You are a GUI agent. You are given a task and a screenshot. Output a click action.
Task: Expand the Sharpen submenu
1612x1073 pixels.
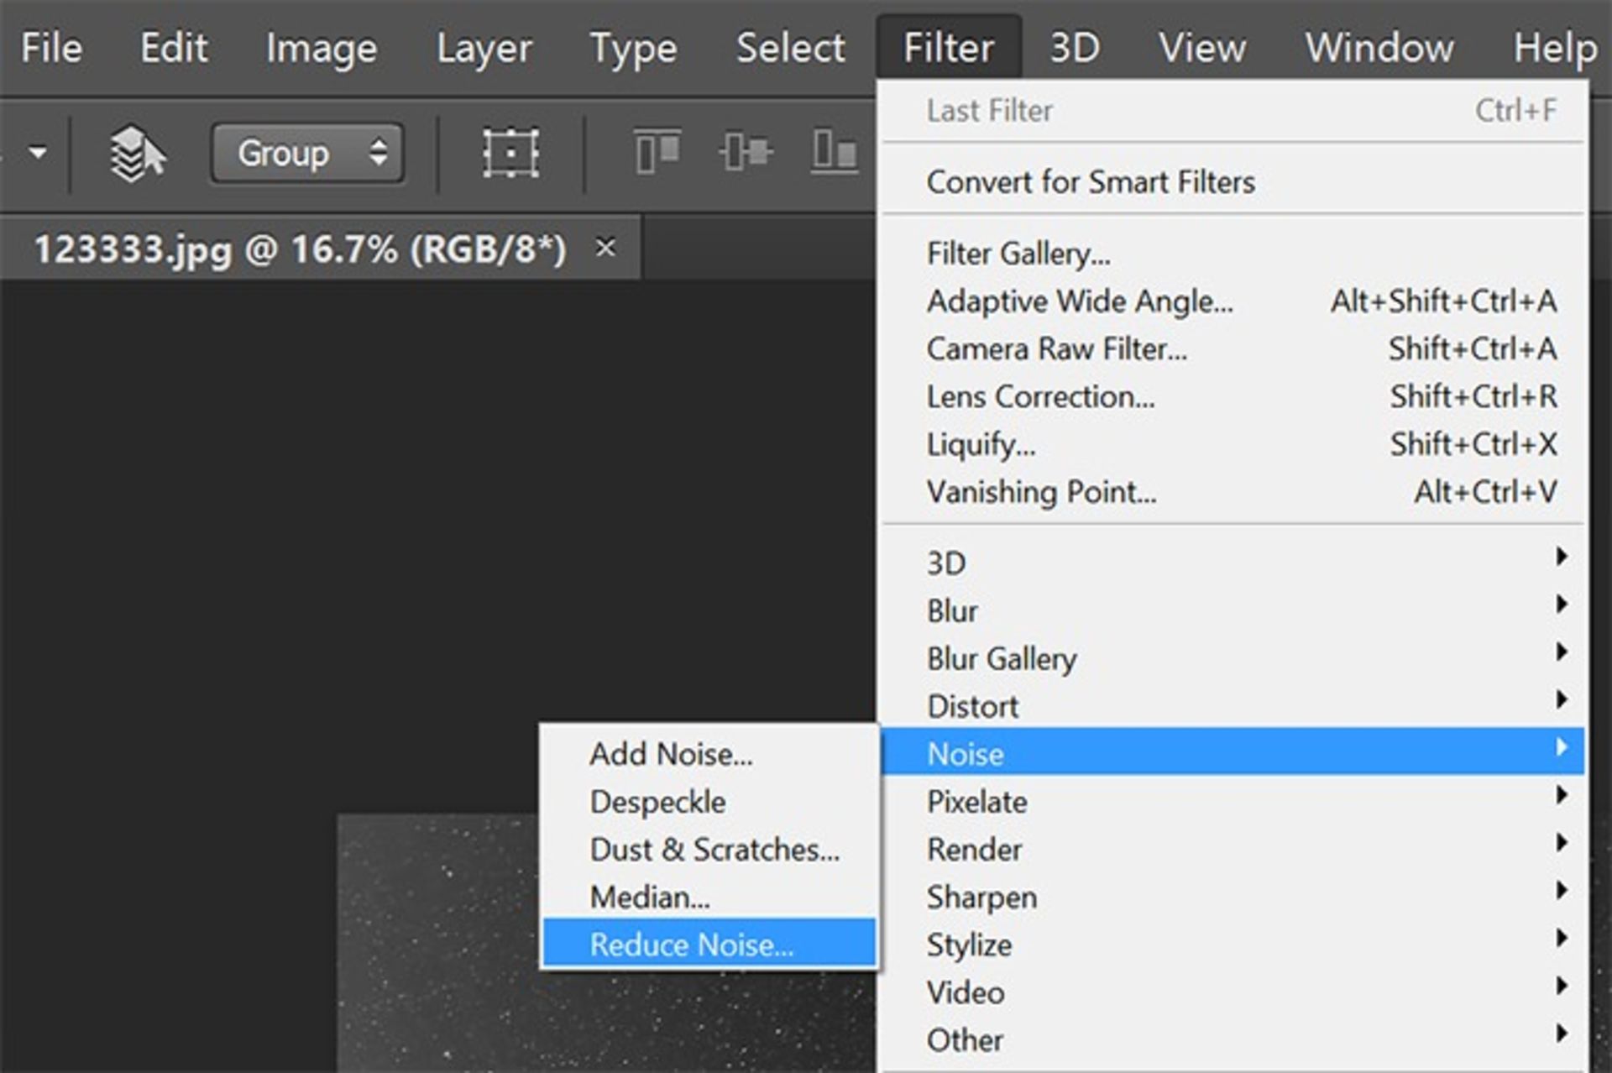(x=981, y=897)
